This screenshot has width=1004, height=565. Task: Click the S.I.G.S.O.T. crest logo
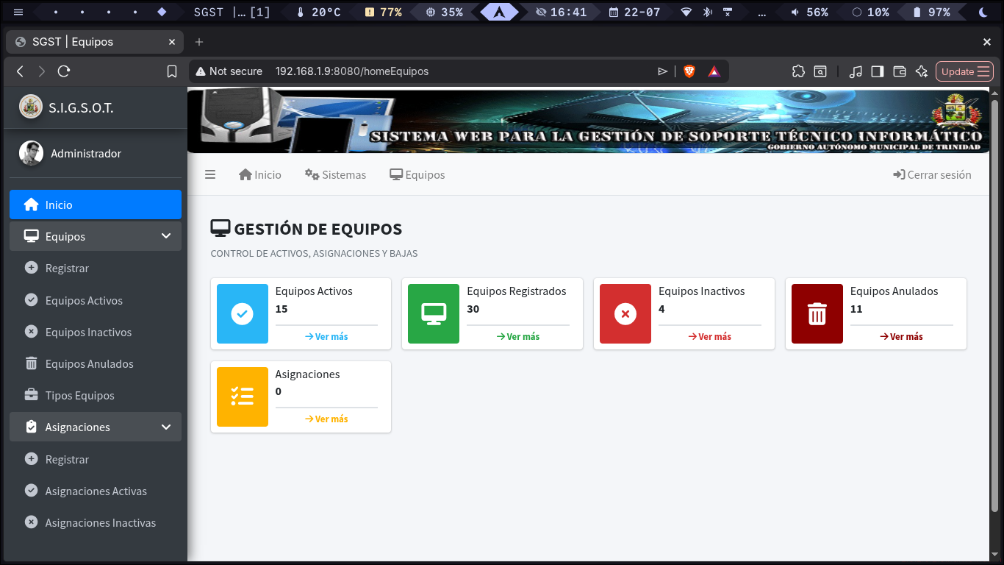point(31,107)
